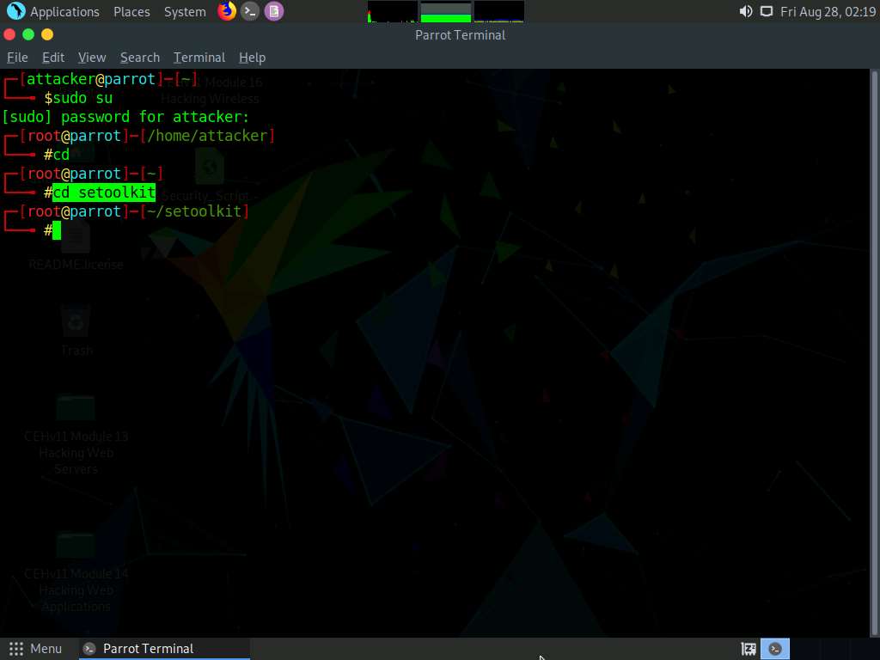Open the Terminal menu in the terminal window
This screenshot has height=660, width=880.
pos(199,57)
